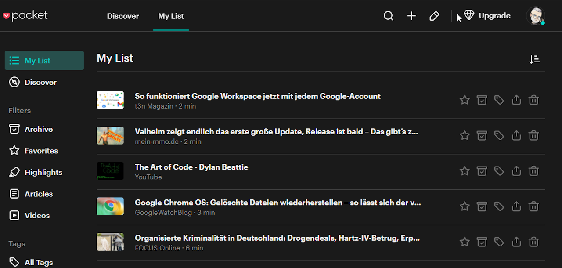Favorite the Organisierte Kriminalität article
Image resolution: width=562 pixels, height=268 pixels.
465,242
